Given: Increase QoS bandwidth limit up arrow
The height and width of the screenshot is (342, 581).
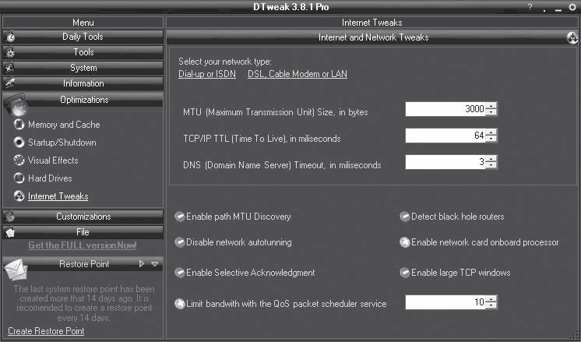Looking at the screenshot, I should tap(491, 299).
